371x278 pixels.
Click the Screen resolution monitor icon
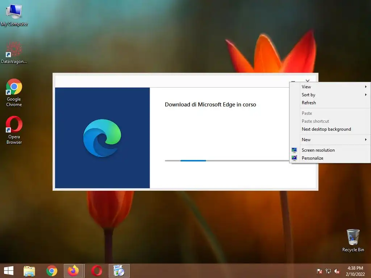coord(294,150)
